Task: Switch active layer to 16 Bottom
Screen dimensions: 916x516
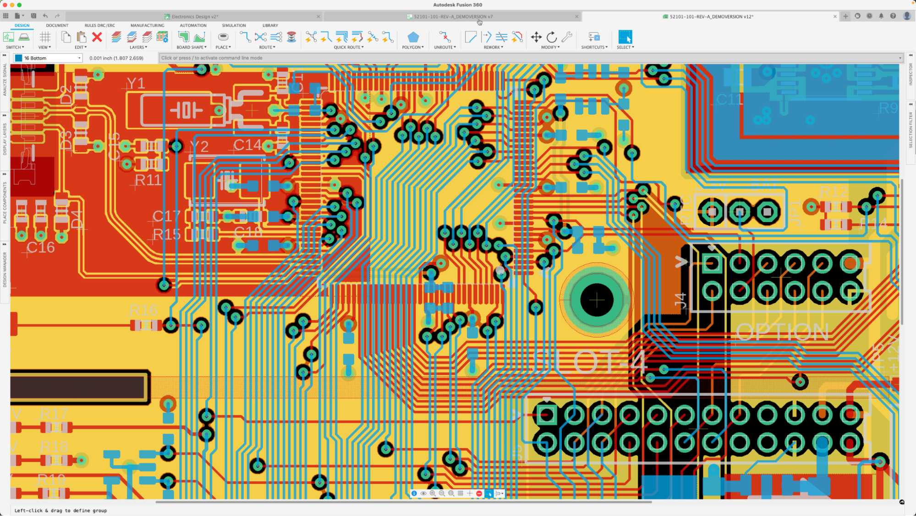Action: pos(47,57)
